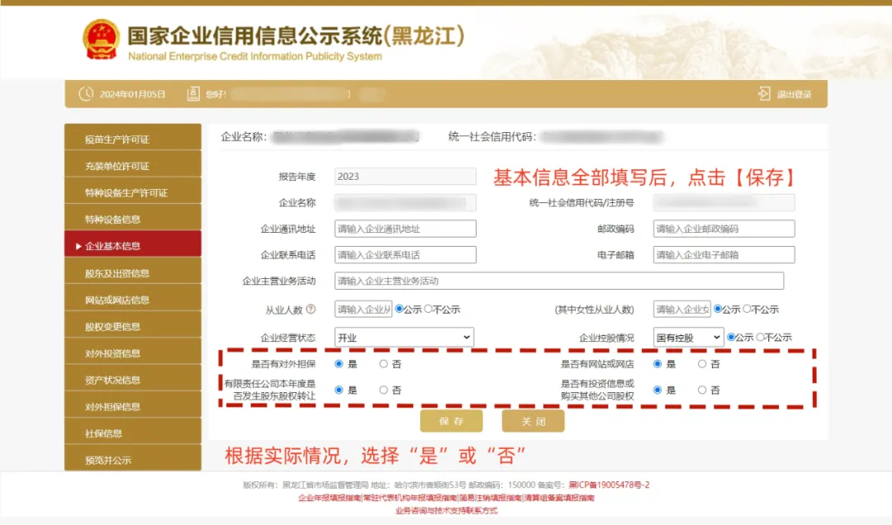Open the 简易注销填报指南 link
The height and width of the screenshot is (525, 892).
tap(491, 498)
